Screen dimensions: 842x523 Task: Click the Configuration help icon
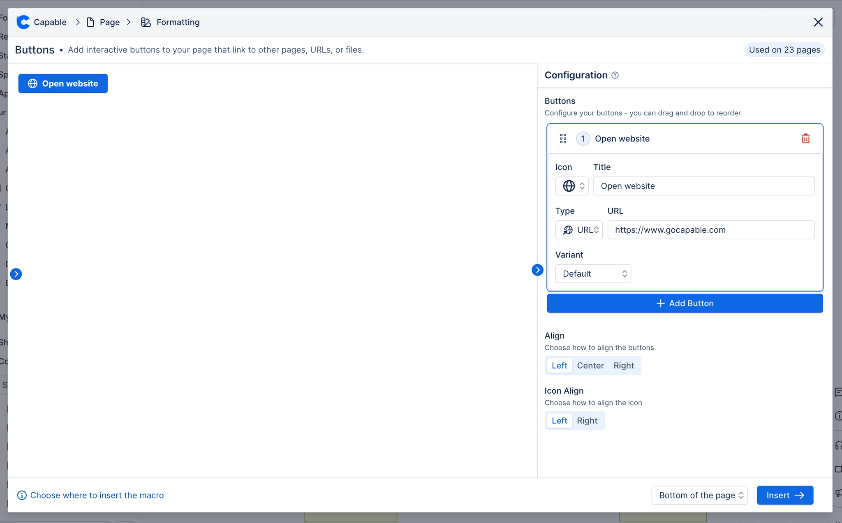(615, 75)
